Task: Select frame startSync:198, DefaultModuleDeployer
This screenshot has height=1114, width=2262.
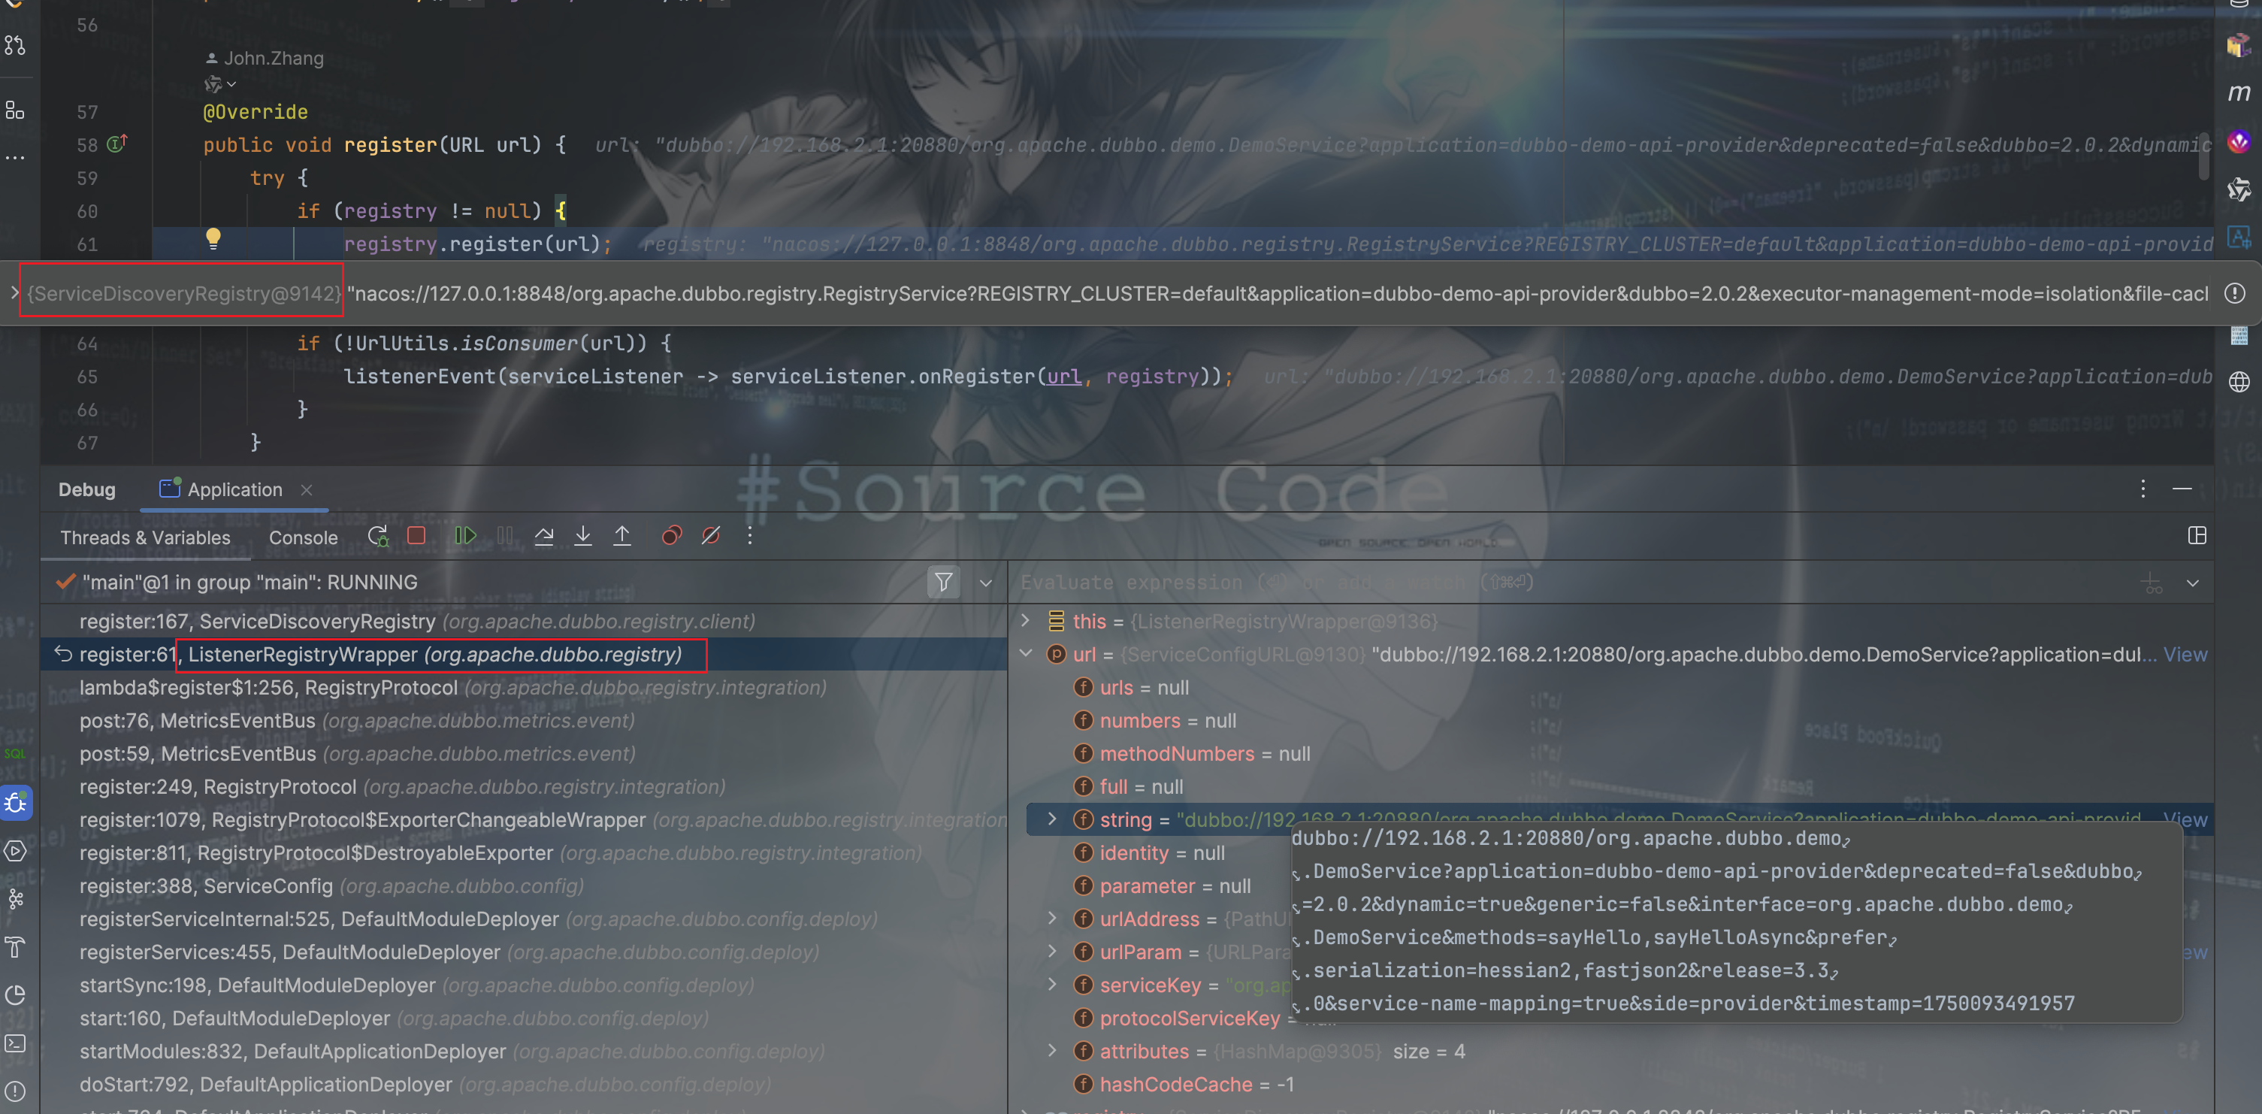Action: [x=525, y=985]
